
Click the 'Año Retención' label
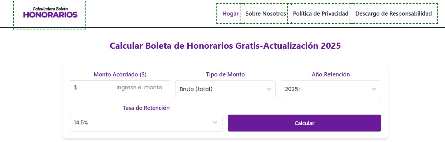(x=331, y=74)
